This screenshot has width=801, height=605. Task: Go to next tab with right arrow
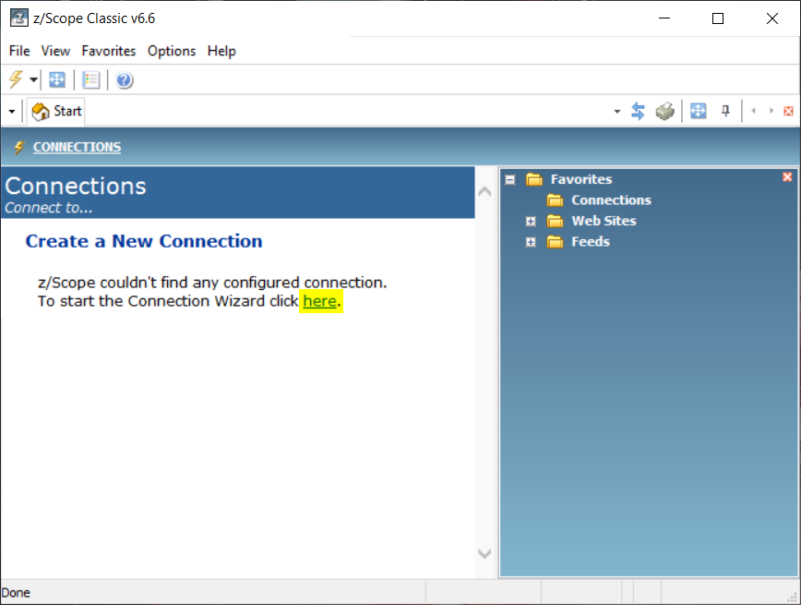point(771,111)
